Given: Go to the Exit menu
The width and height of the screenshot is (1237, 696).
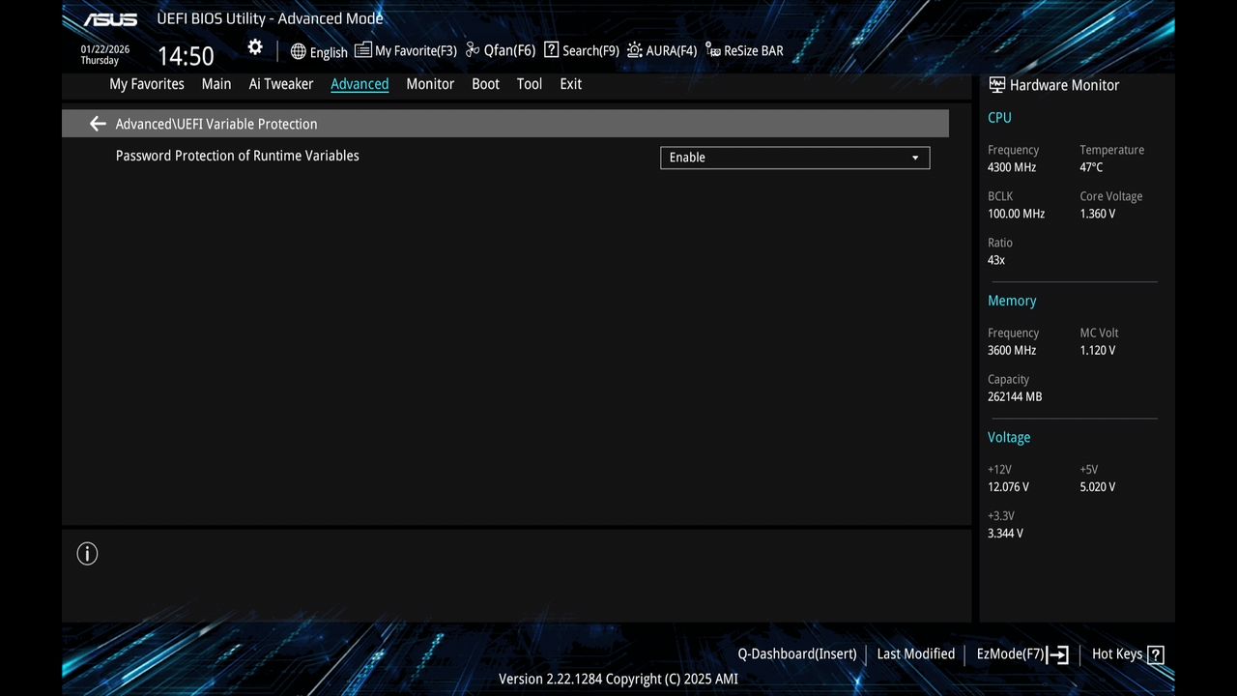Looking at the screenshot, I should [570, 84].
